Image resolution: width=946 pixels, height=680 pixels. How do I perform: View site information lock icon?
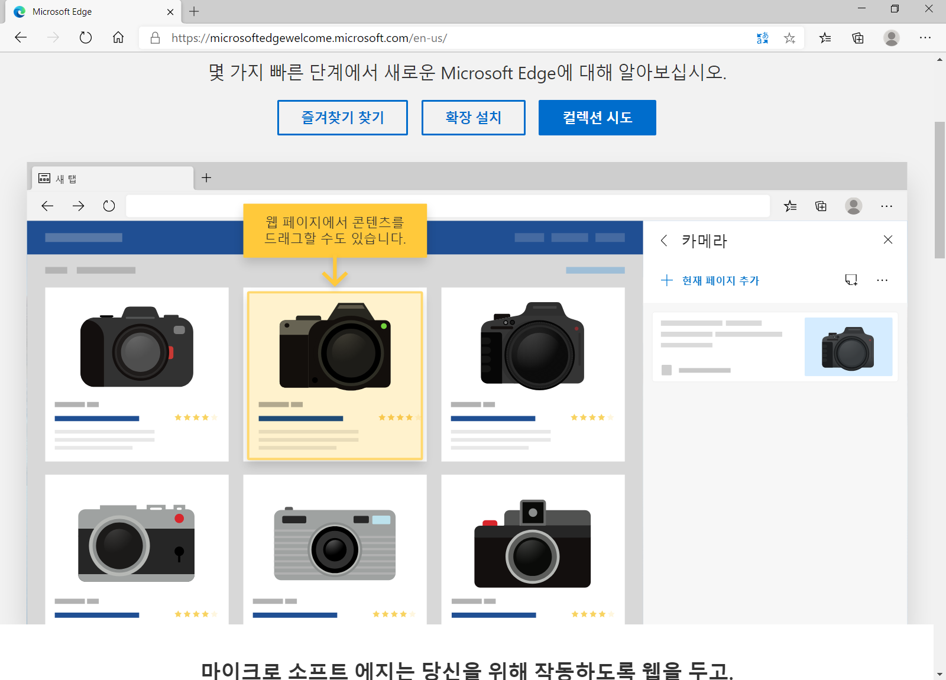[155, 38]
